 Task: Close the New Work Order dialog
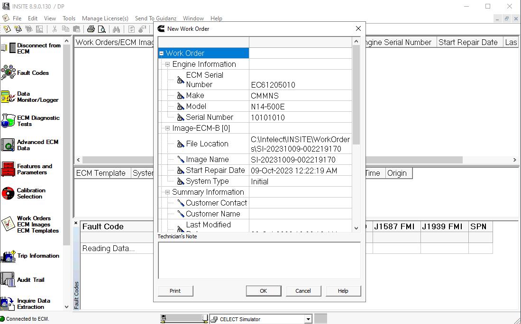click(x=358, y=28)
